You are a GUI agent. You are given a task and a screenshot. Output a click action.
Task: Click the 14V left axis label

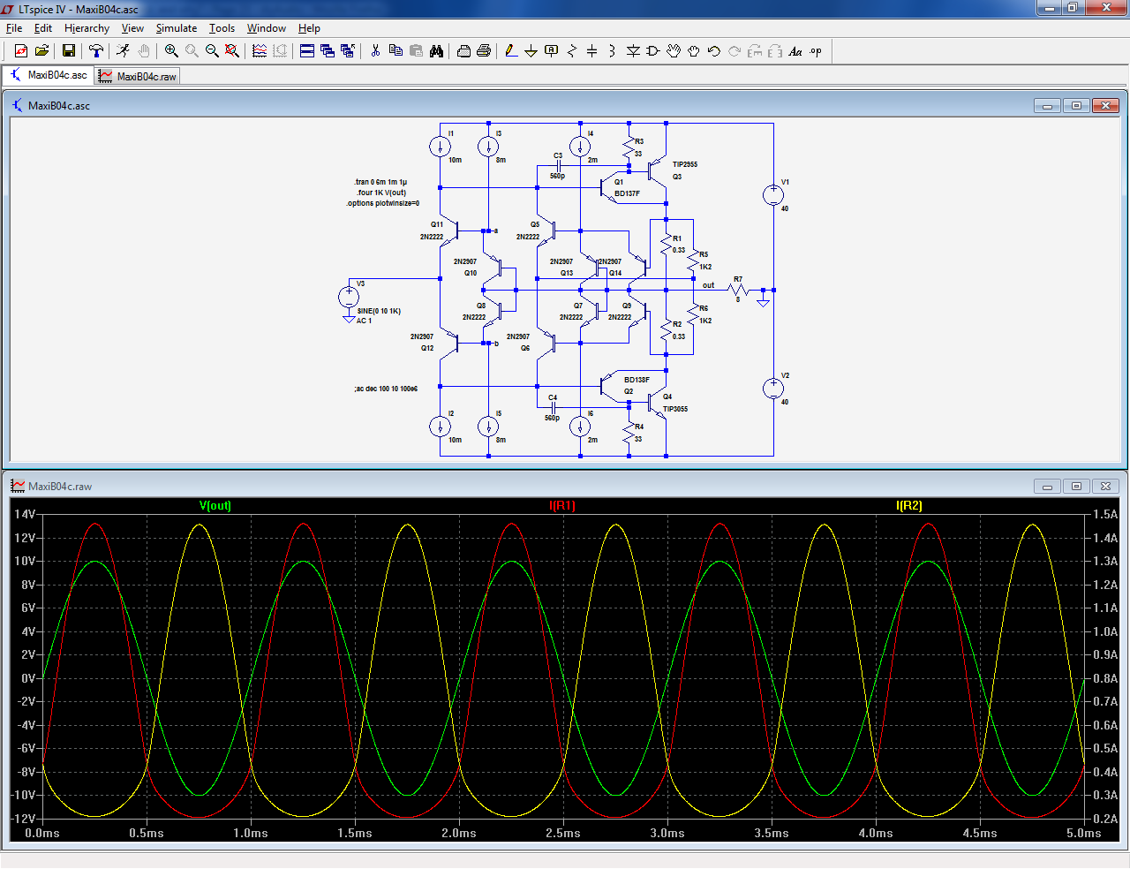[x=25, y=515]
